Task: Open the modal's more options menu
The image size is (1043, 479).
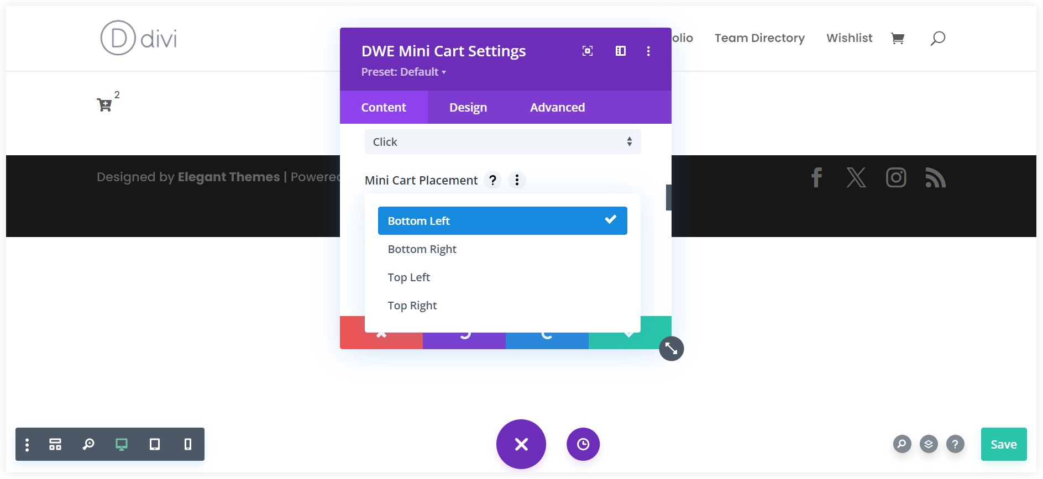Action: (648, 51)
